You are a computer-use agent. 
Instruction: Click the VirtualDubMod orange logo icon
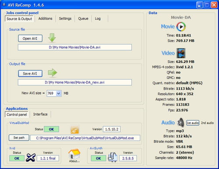coord(74,130)
